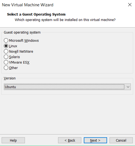Click the Guest operating system group label
Viewport: 135px width, 146px height.
[22, 32]
